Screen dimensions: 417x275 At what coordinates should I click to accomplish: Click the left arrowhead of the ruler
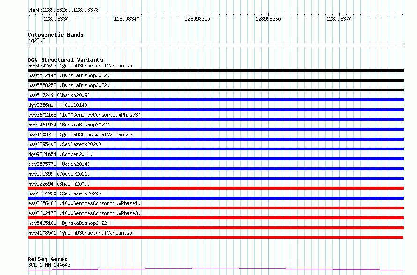click(29, 15)
